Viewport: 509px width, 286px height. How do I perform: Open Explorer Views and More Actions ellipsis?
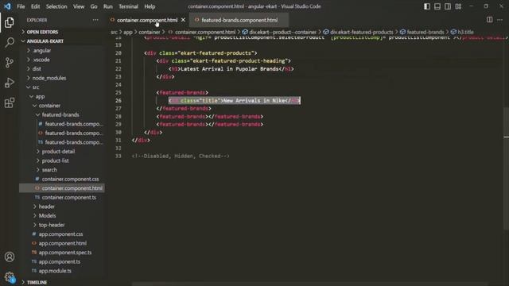95,20
